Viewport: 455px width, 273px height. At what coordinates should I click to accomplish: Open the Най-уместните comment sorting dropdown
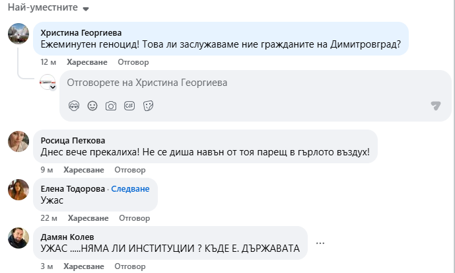tap(48, 8)
